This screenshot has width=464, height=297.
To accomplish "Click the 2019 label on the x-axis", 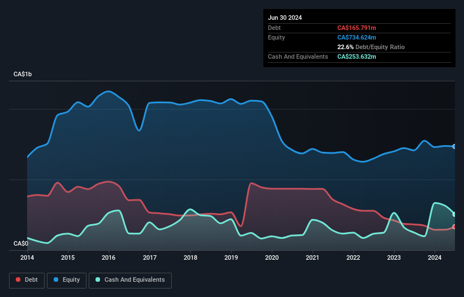I will coord(231,257).
